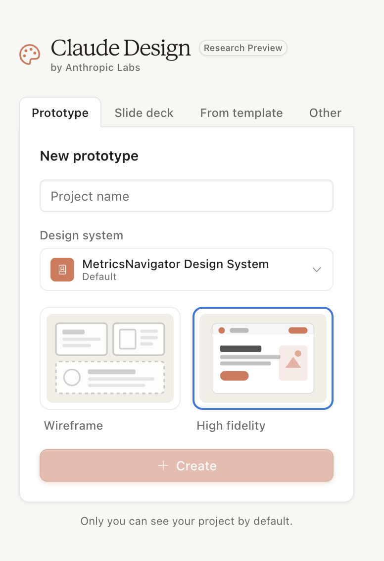Click the MetricsNavigator design system book icon

click(62, 270)
